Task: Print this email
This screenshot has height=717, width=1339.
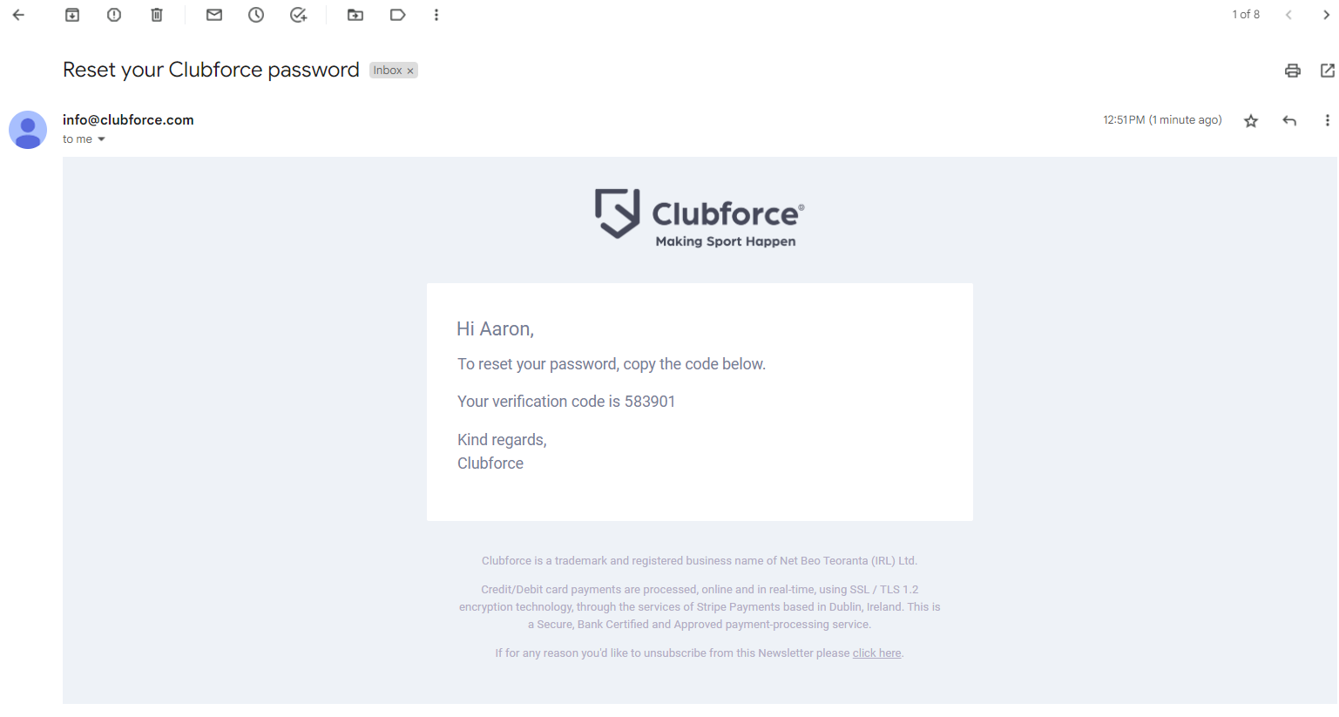Action: click(1293, 71)
